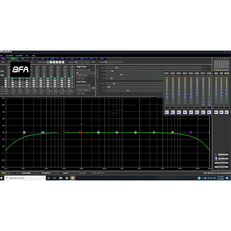The image size is (231, 231).
Task: Click the Gain(dB) input field
Action: tap(34, 173)
